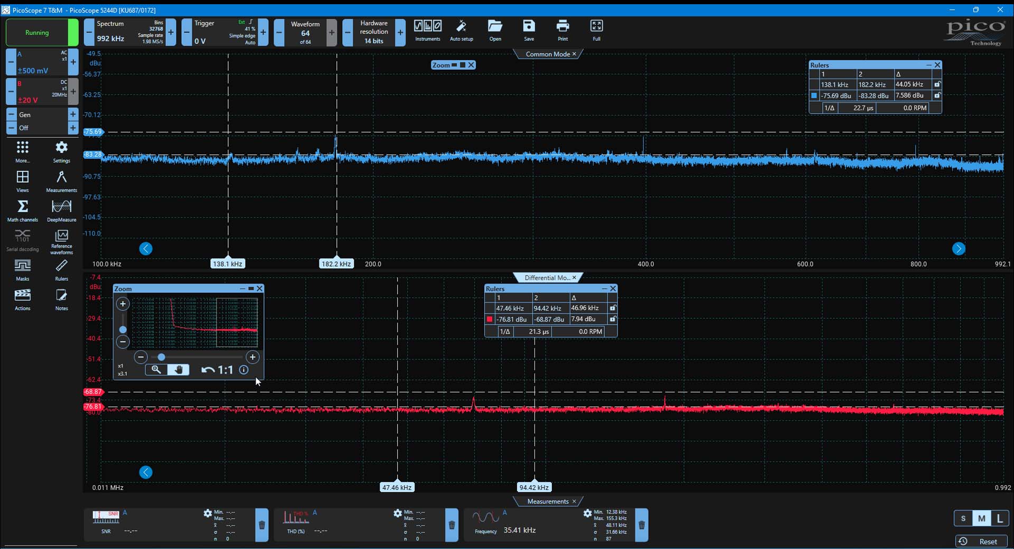1014x549 pixels.
Task: Open the Actions tool
Action: click(22, 300)
